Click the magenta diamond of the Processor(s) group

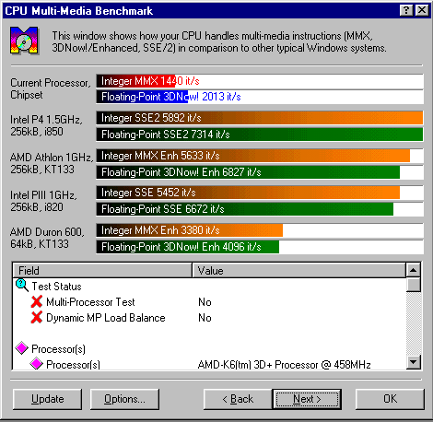(22, 348)
